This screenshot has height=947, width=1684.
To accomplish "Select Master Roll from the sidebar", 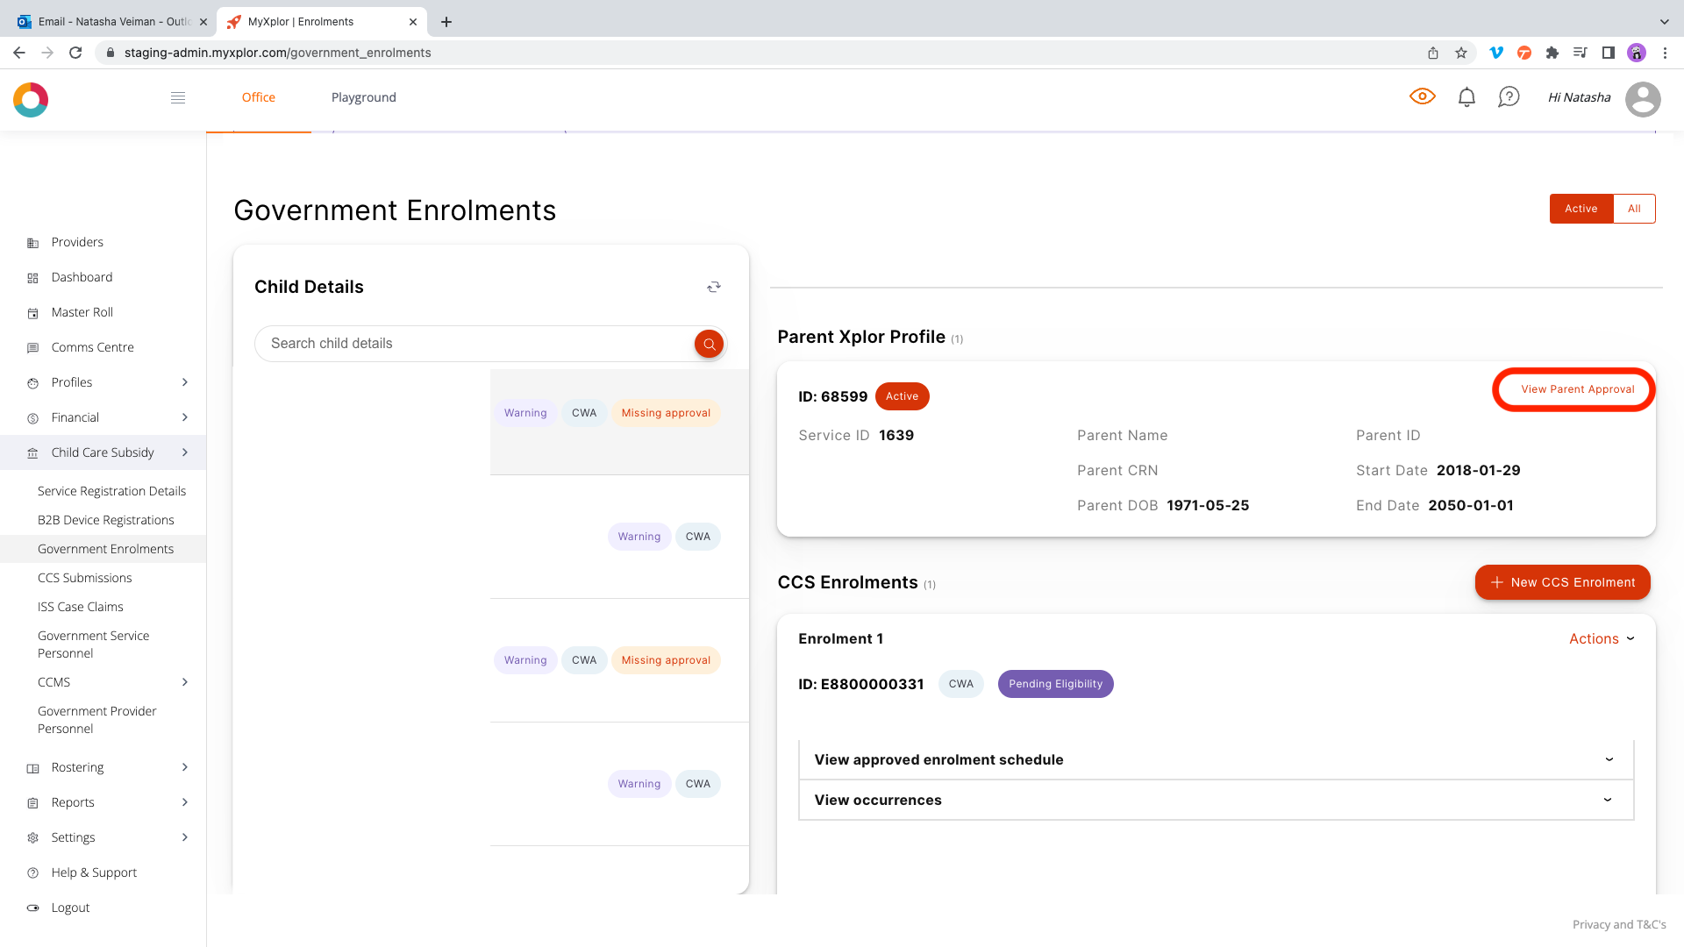I will coord(82,312).
